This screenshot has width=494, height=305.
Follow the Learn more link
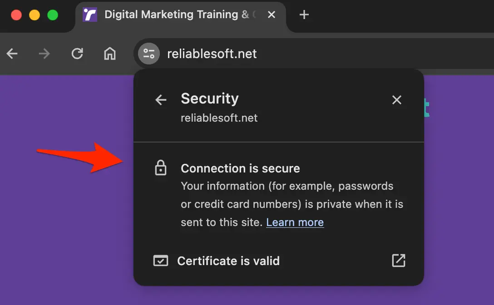(x=295, y=222)
